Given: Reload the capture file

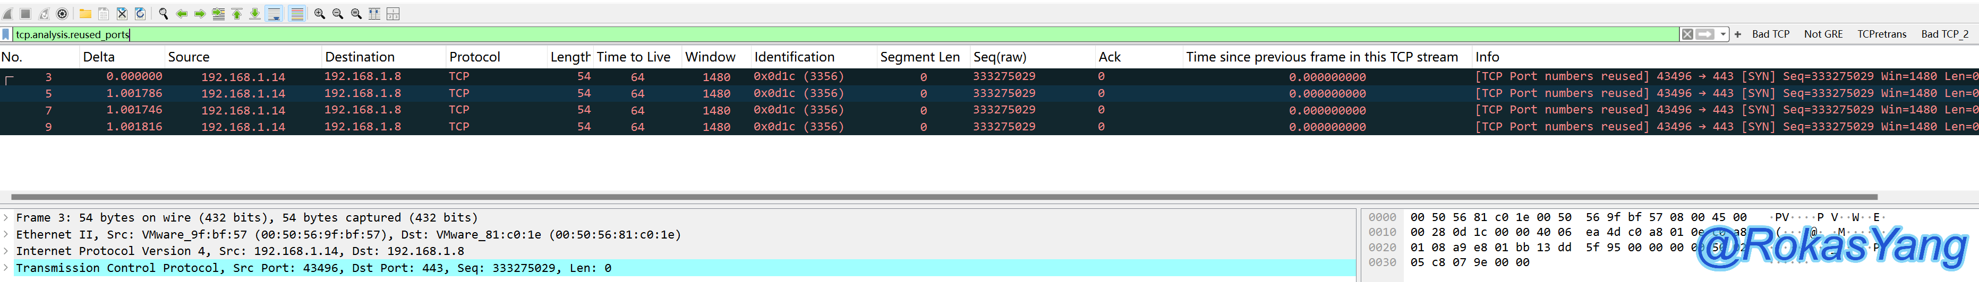Looking at the screenshot, I should [x=140, y=14].
